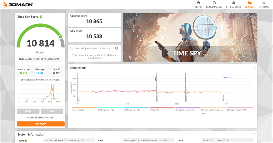Screen dimensions: 273x143
Task: Click the green GPU validation checkmark in System information
Action: [26, 141]
